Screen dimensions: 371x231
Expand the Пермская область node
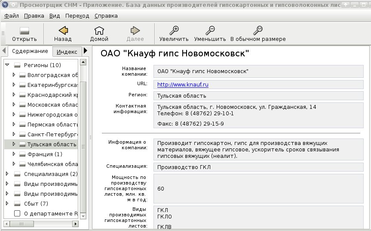pos(14,124)
